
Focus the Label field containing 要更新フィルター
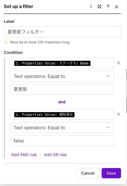coord(63,32)
